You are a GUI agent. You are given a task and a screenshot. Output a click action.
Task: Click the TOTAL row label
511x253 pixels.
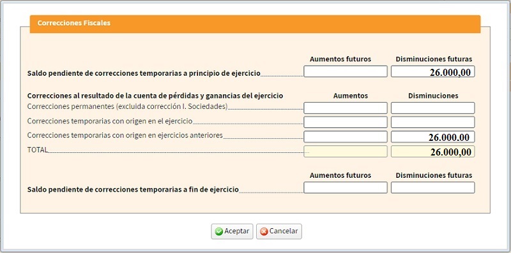[38, 150]
